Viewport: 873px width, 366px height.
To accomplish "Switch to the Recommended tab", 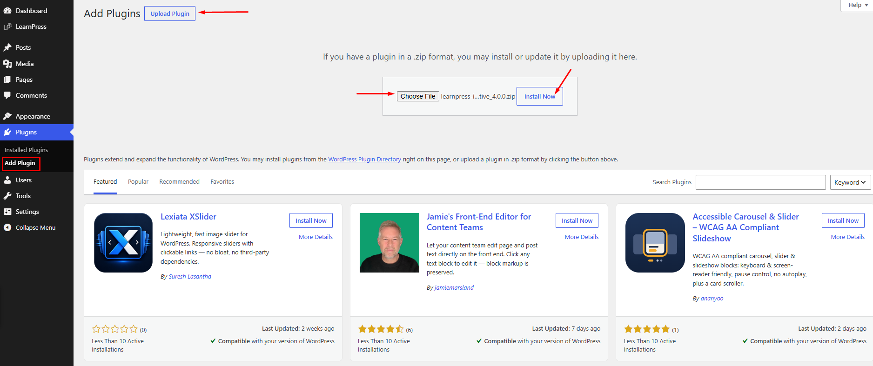I will [x=179, y=182].
